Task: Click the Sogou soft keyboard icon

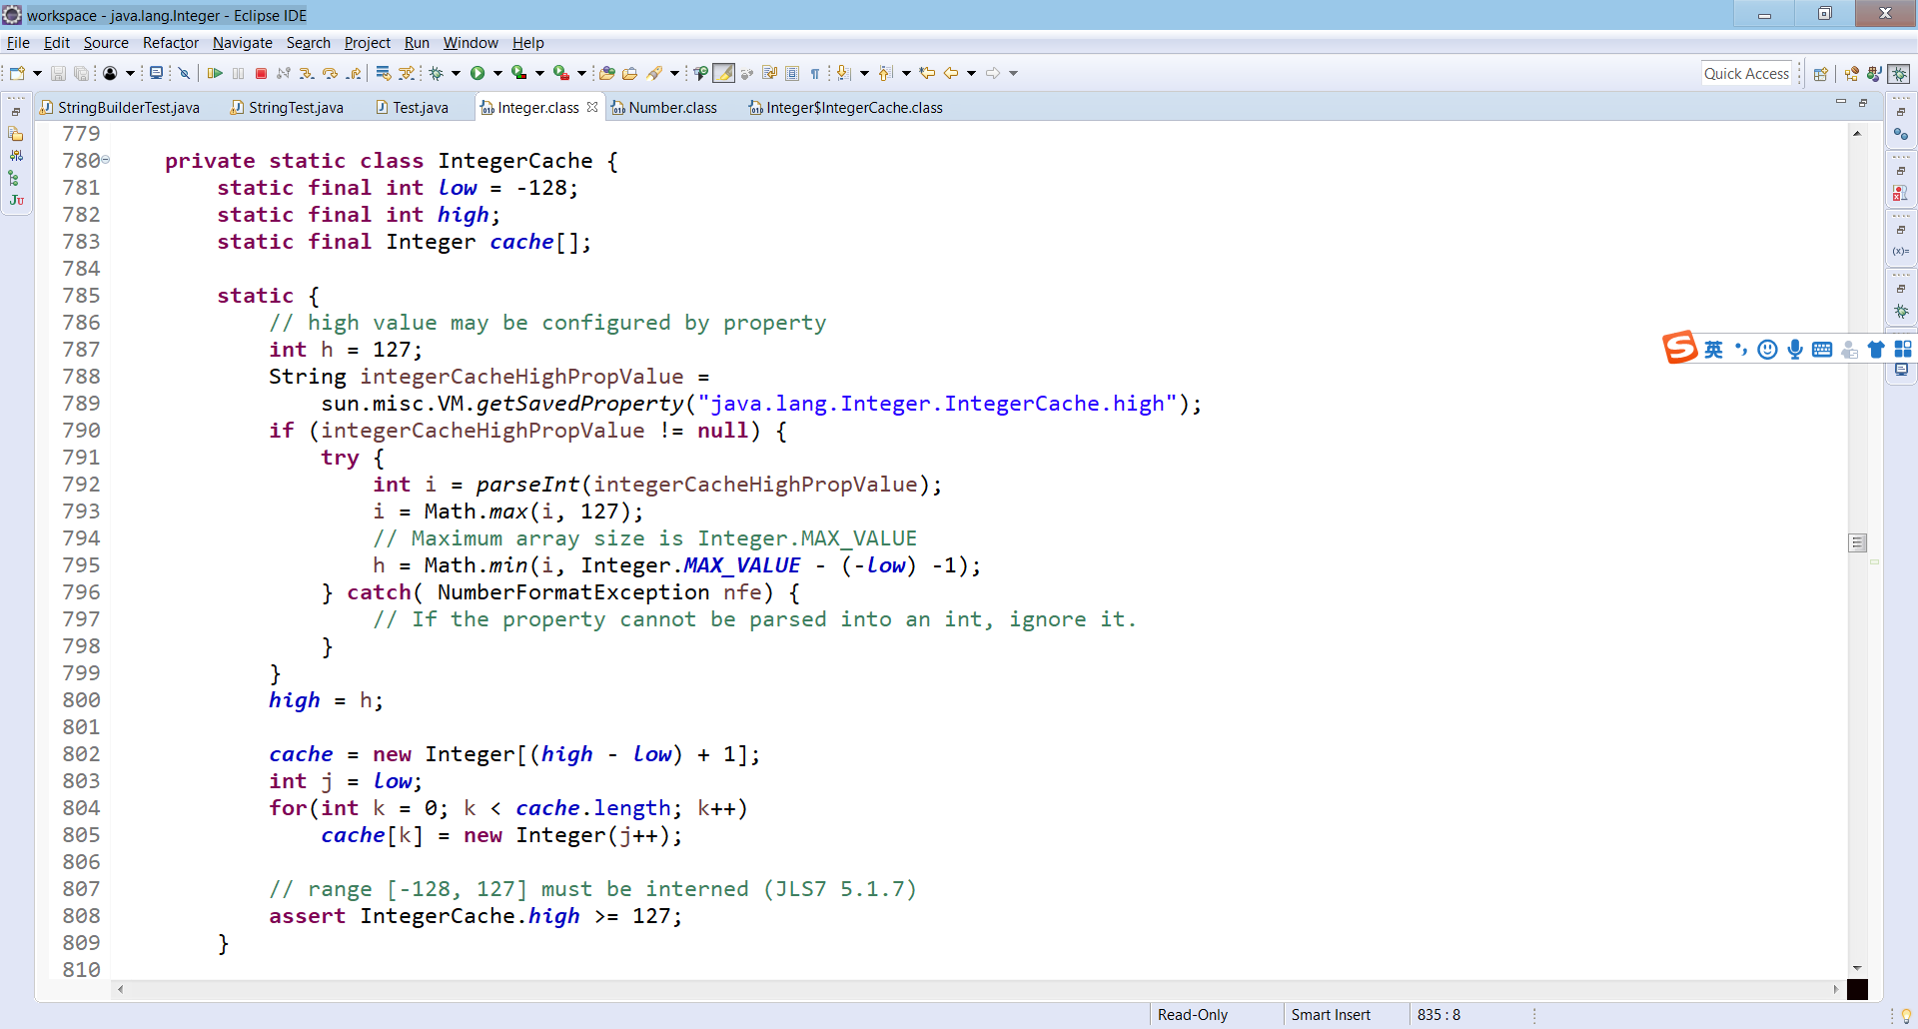Action: (1822, 350)
